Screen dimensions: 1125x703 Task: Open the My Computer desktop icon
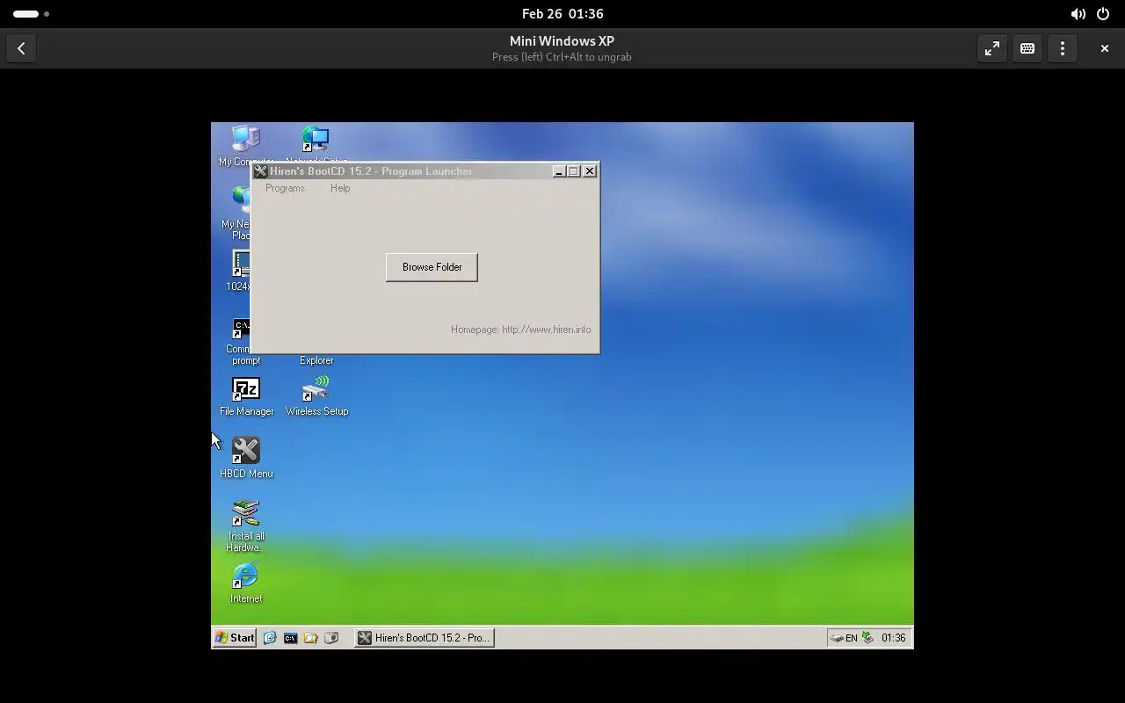[x=246, y=144]
